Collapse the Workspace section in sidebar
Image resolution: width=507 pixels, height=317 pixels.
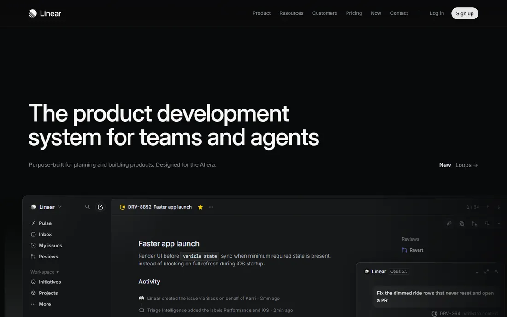(x=45, y=272)
